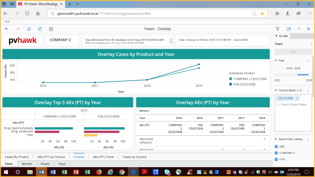
Task: Click browser share page icon
Action: [x=299, y=13]
